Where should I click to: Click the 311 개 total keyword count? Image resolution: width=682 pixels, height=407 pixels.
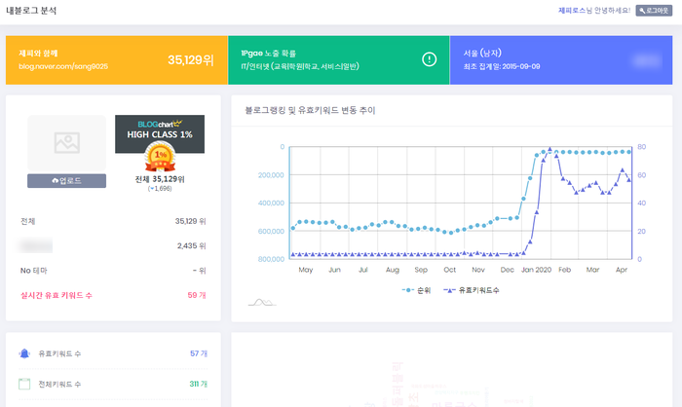pos(199,384)
